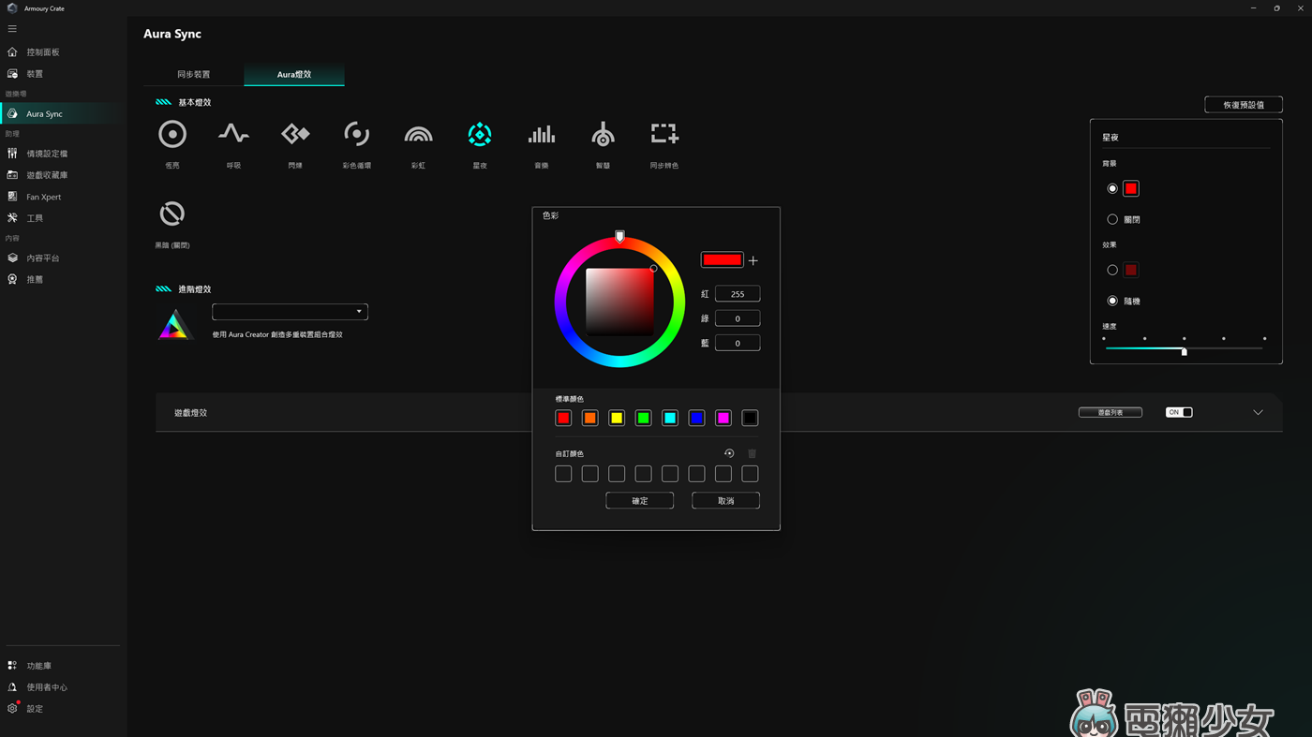
Task: Choose the 音樂 music effect
Action: click(541, 135)
